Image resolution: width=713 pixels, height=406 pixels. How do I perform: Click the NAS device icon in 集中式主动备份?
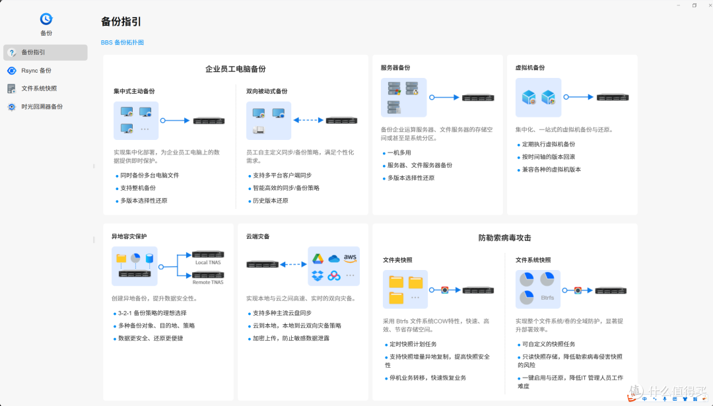(209, 121)
